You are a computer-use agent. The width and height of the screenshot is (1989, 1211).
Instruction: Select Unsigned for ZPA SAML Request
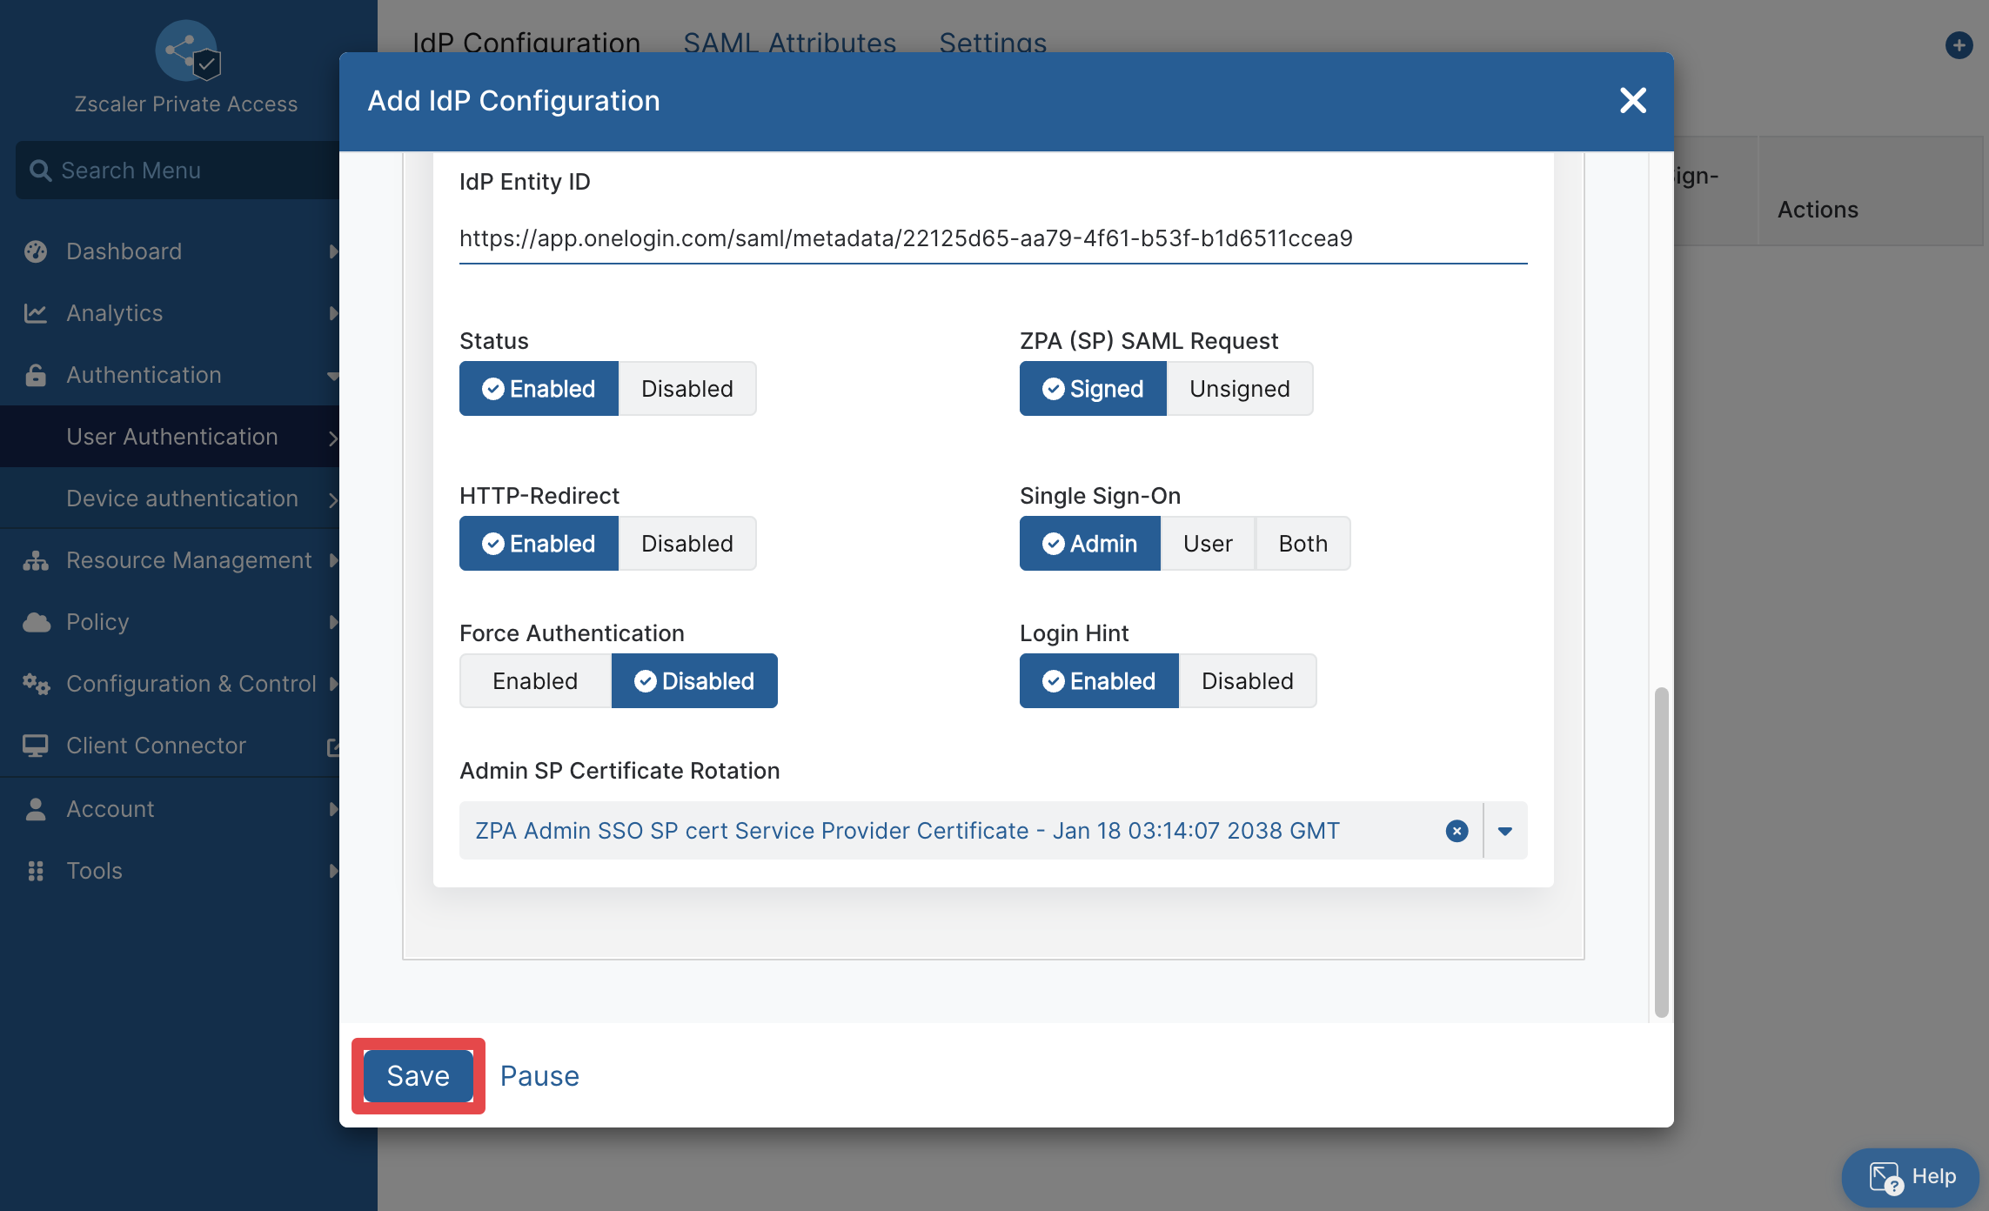pyautogui.click(x=1239, y=389)
